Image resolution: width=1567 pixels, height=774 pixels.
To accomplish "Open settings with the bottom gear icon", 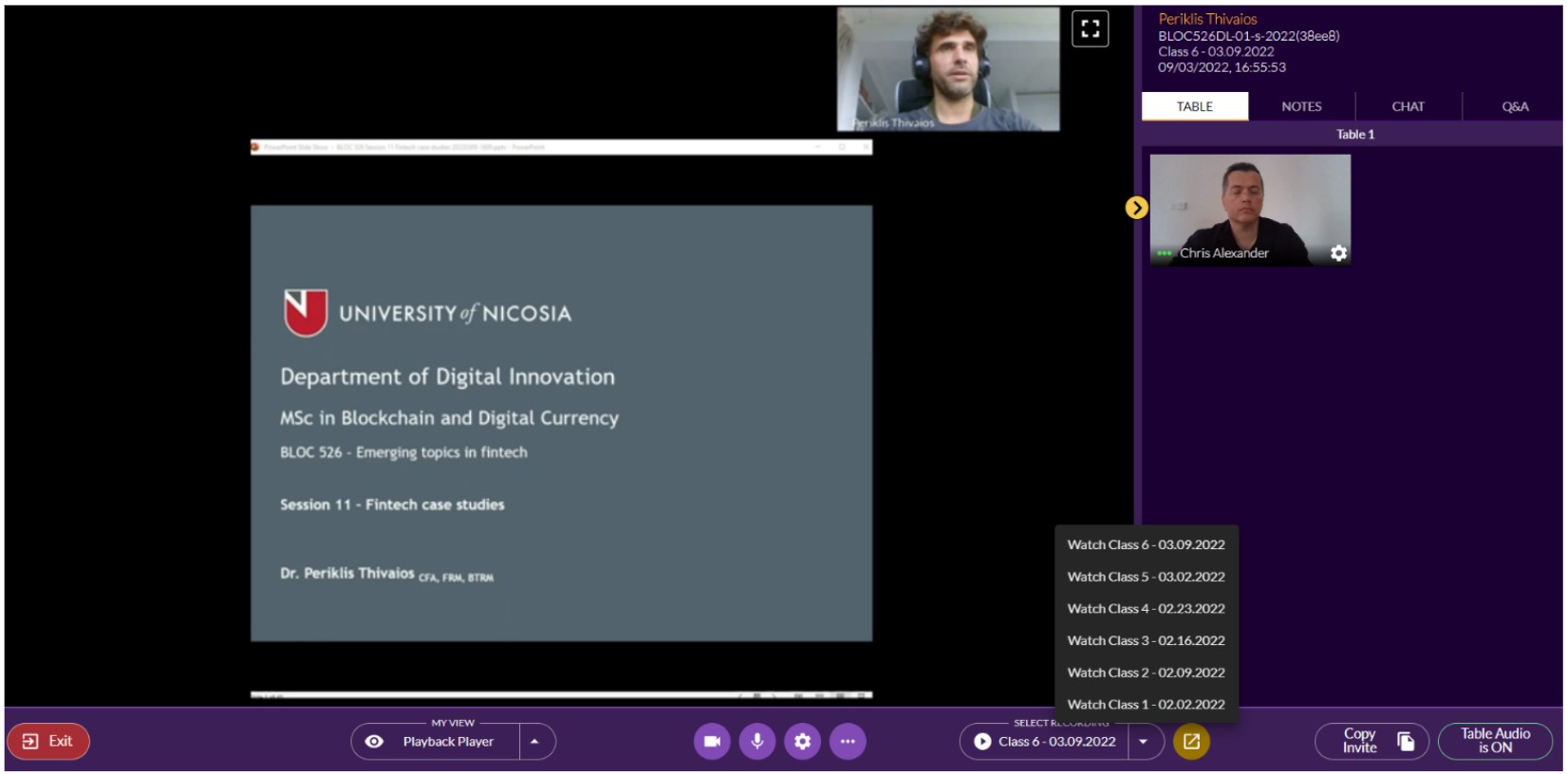I will pyautogui.click(x=802, y=742).
